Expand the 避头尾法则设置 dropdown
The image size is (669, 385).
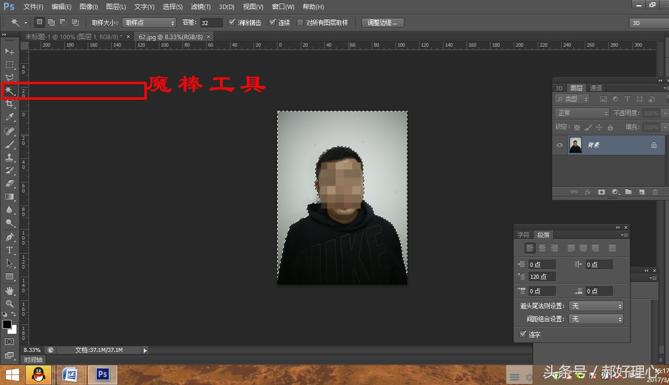tap(596, 306)
